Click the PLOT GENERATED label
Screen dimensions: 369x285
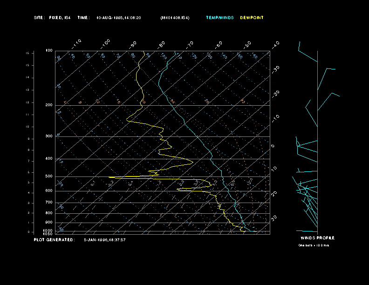click(x=54, y=240)
